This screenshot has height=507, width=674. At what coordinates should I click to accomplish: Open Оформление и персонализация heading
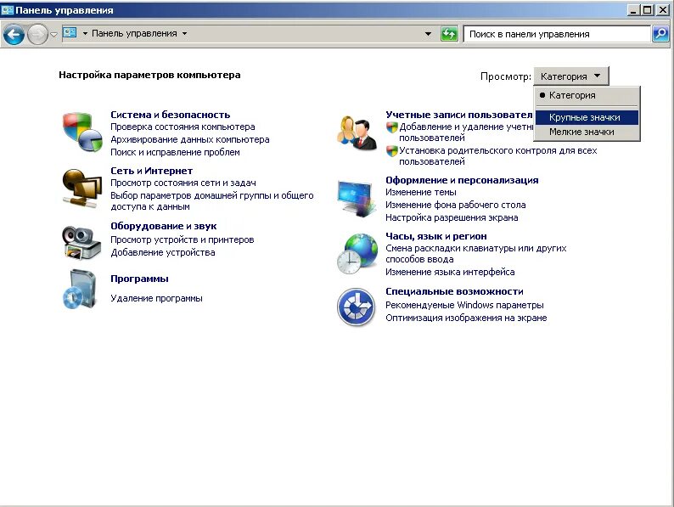[x=462, y=180]
